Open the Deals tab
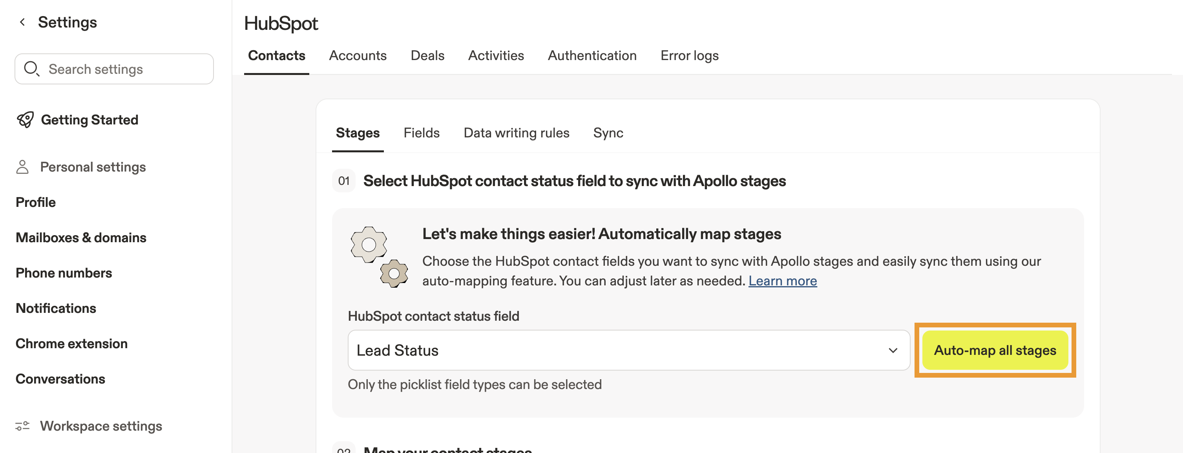Image resolution: width=1183 pixels, height=453 pixels. coord(427,56)
